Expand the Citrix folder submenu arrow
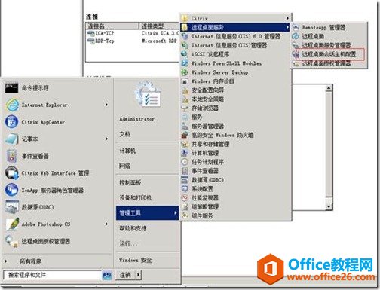380x290 pixels. [287, 18]
